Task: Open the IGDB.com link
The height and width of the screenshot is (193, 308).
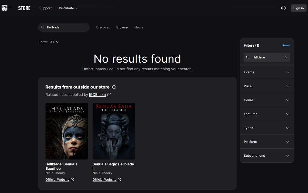Action: pos(97,95)
